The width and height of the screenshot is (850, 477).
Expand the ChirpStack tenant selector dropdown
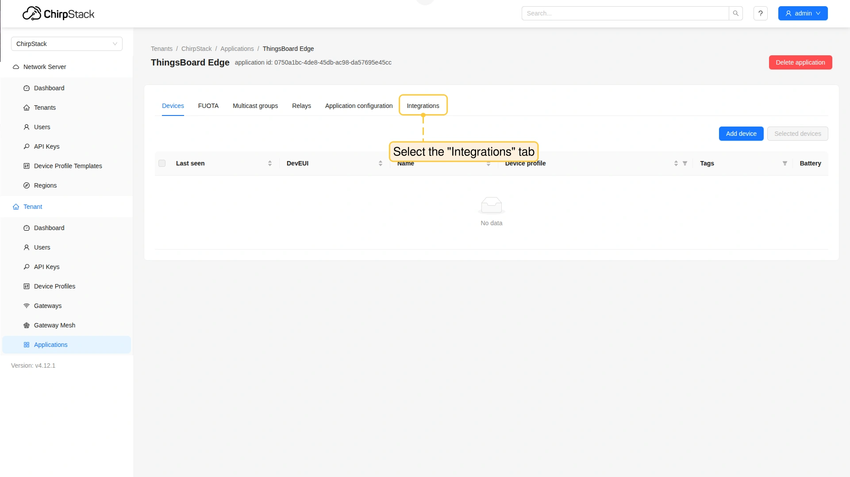coord(67,44)
